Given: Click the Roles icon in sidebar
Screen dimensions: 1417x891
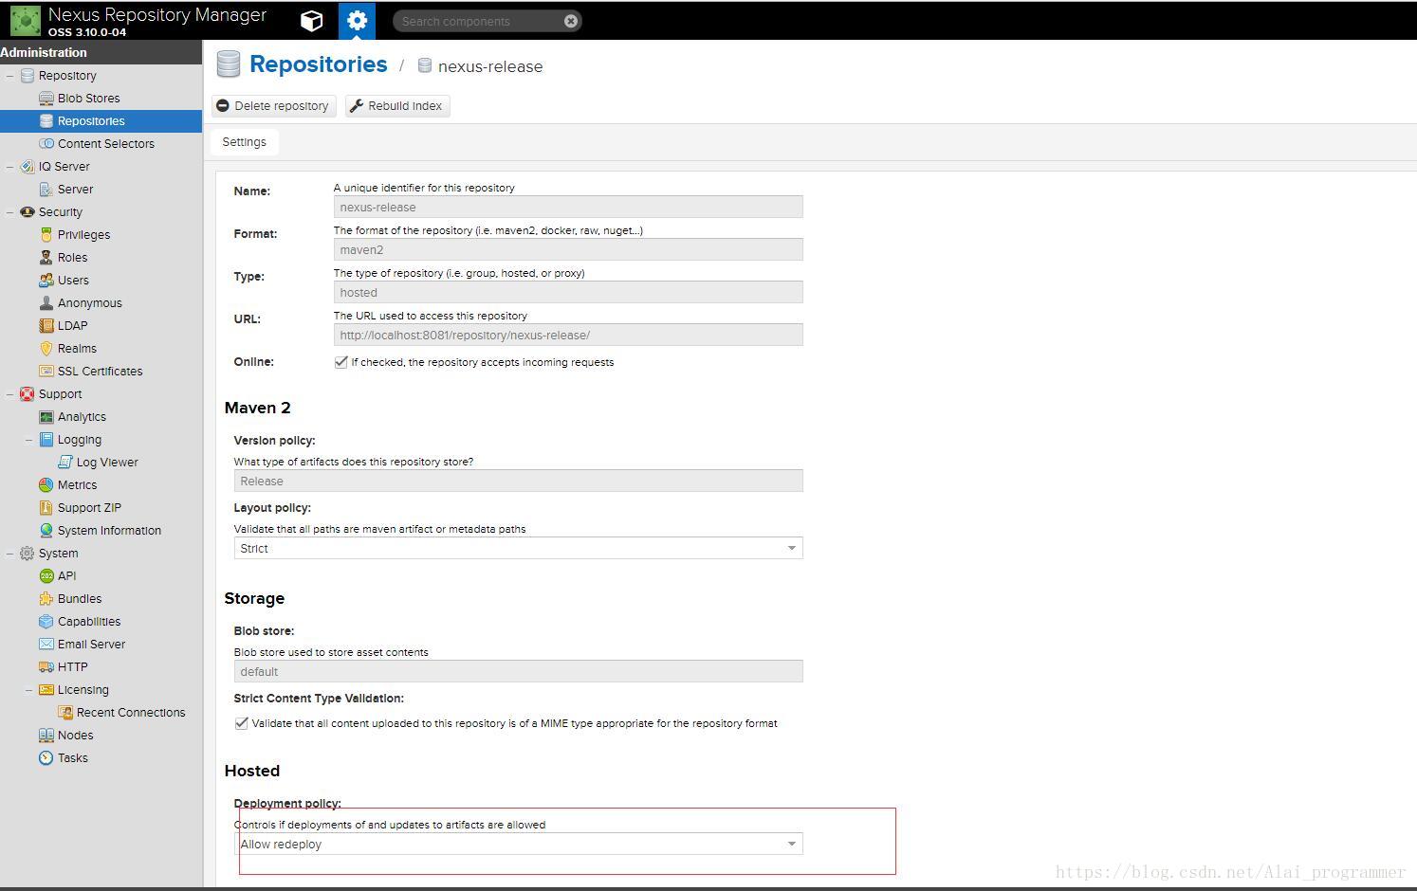Looking at the screenshot, I should (x=46, y=258).
